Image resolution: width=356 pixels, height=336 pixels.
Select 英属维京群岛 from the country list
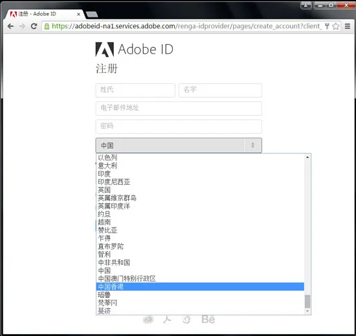coord(200,198)
